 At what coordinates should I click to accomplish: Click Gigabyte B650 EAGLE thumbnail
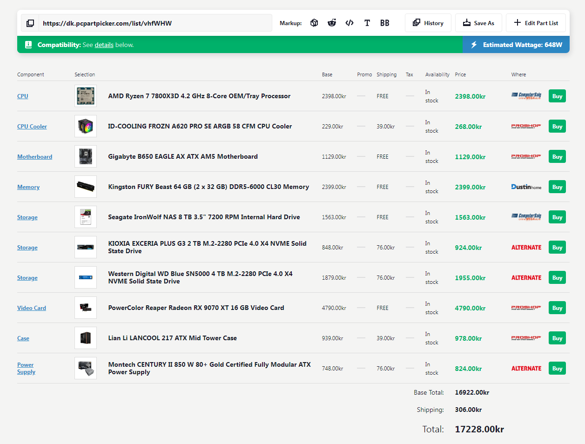(x=86, y=156)
